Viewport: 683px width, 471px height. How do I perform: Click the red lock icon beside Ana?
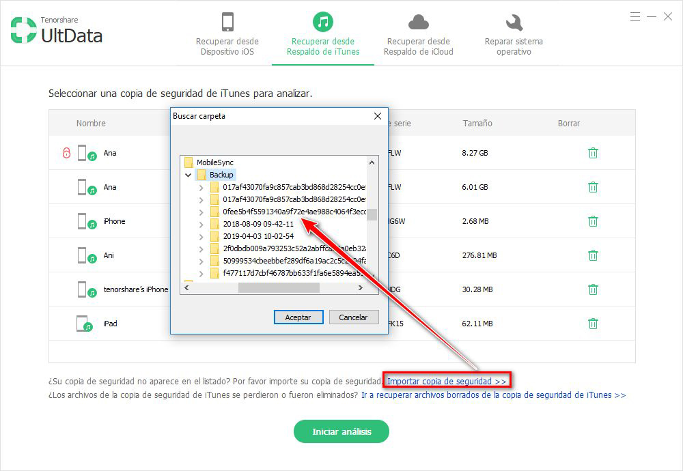[x=66, y=153]
